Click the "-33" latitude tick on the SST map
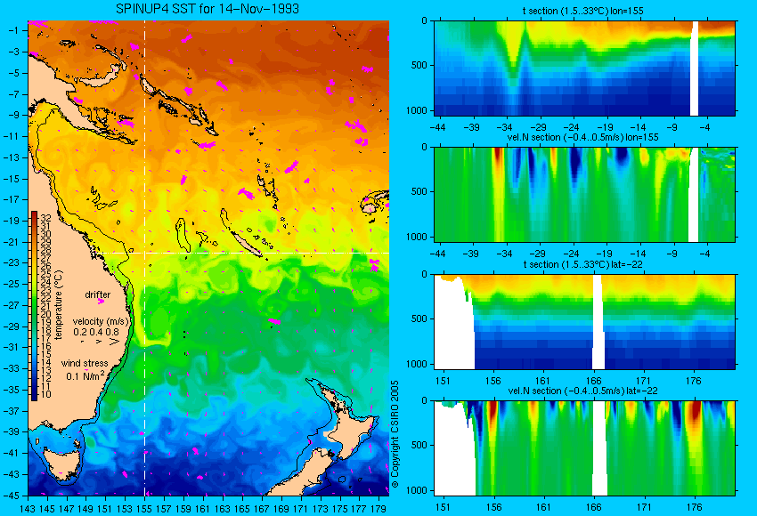This screenshot has height=516, width=757. coord(11,369)
